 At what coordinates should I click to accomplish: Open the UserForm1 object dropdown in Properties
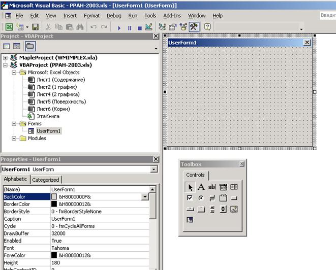[x=154, y=170]
